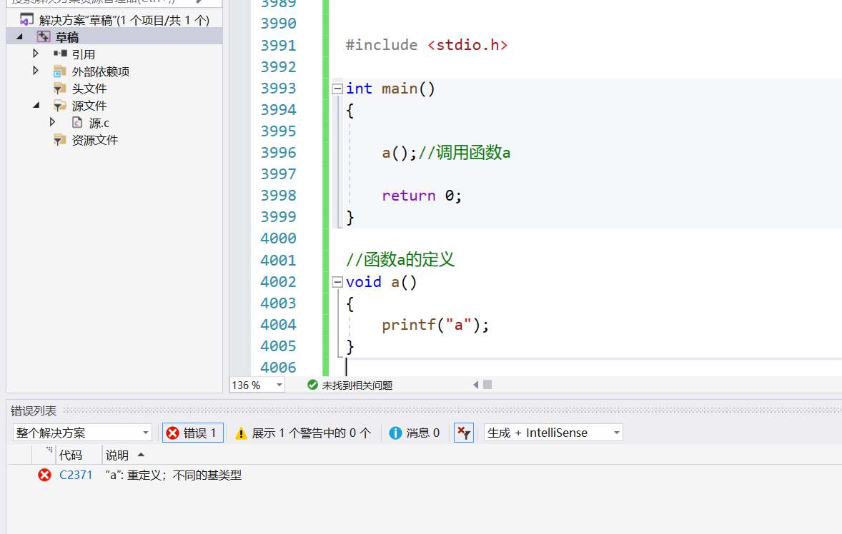Open the 136 % zoom dropdown
842x534 pixels.
[x=279, y=385]
